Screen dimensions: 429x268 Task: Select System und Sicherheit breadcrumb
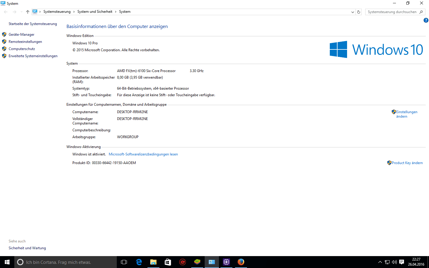pyautogui.click(x=95, y=12)
